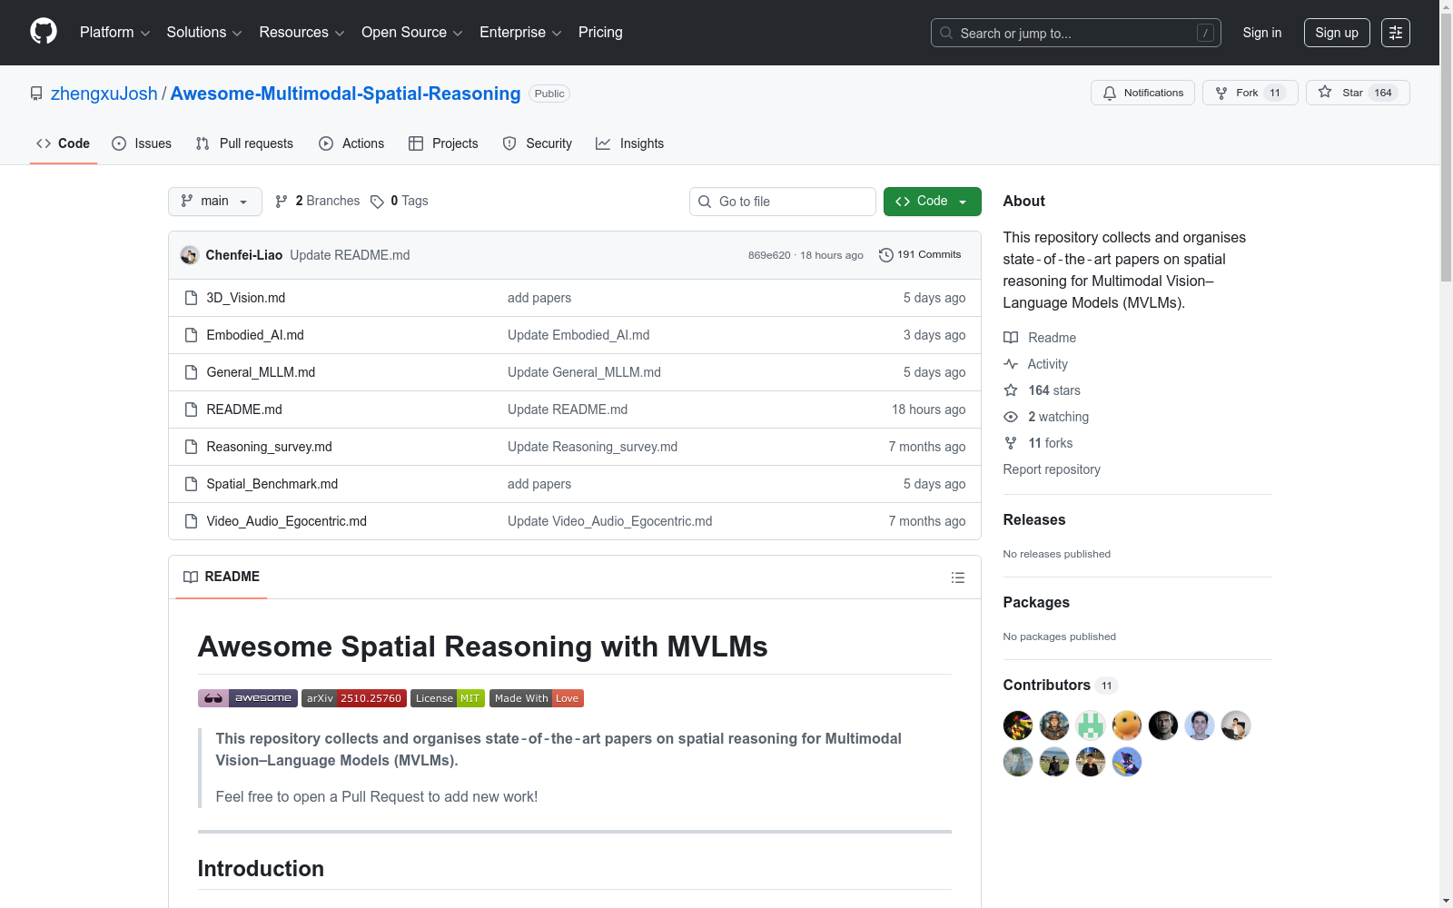
Task: Open the zhengxuJosh owner profile link
Action: [x=104, y=94]
